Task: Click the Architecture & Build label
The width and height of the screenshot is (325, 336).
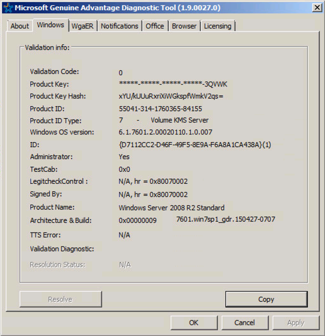Action: click(60, 220)
